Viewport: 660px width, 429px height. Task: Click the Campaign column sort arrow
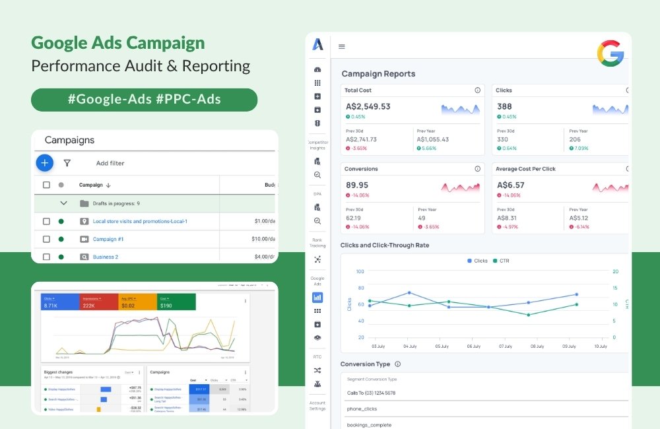point(108,185)
